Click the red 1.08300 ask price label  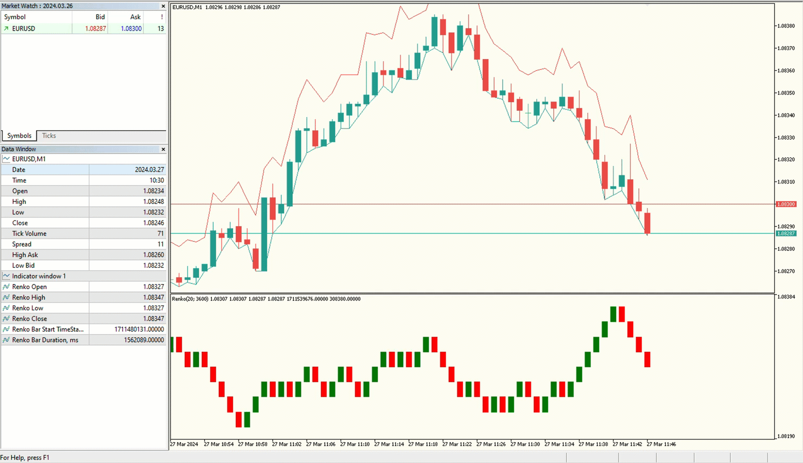tap(785, 204)
